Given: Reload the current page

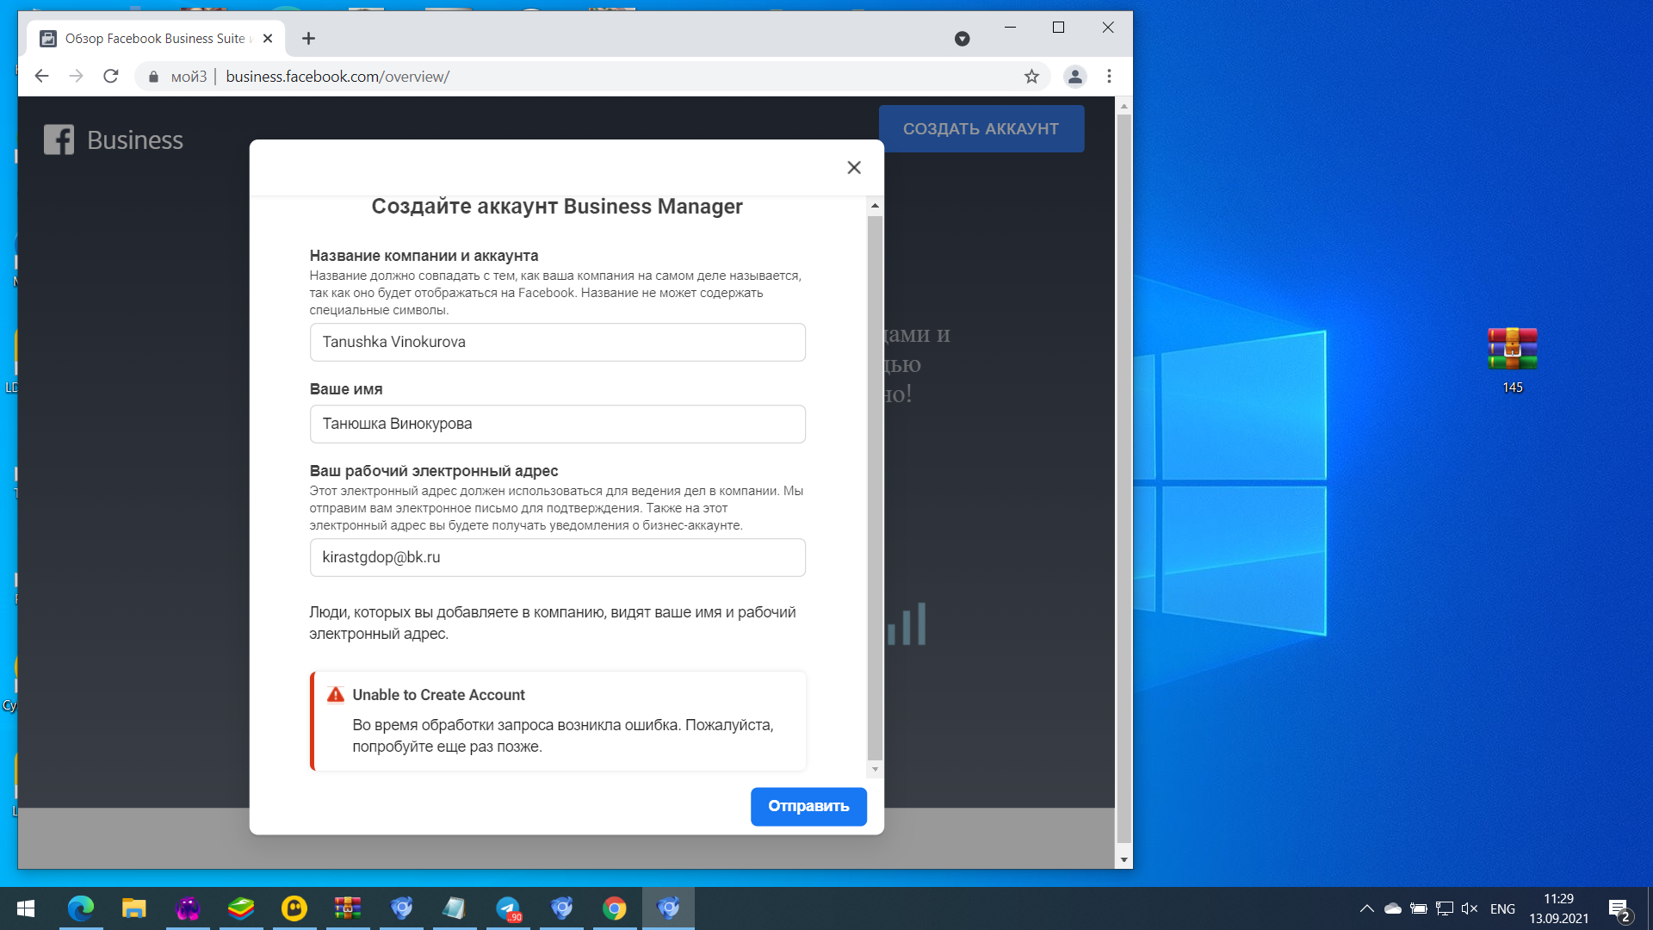Looking at the screenshot, I should [x=110, y=76].
